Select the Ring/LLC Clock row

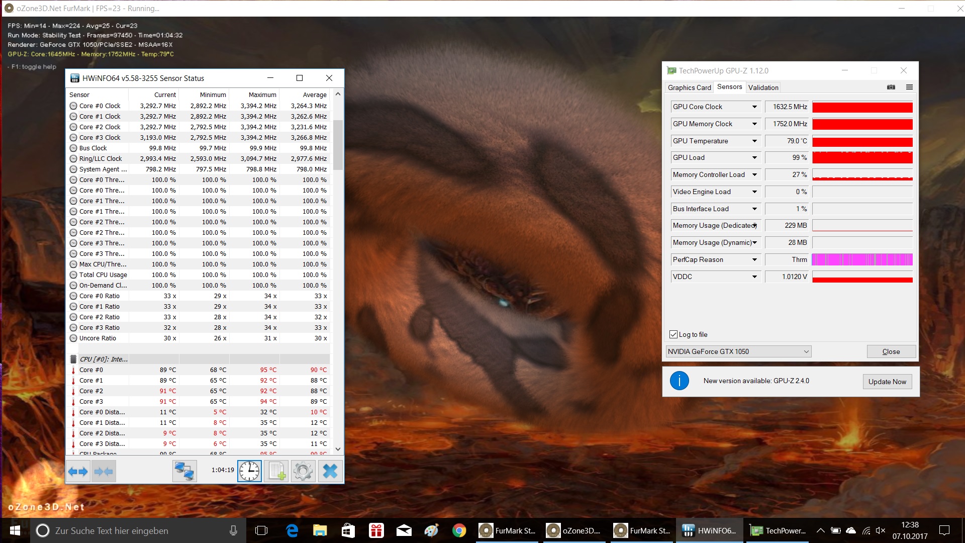[199, 158]
